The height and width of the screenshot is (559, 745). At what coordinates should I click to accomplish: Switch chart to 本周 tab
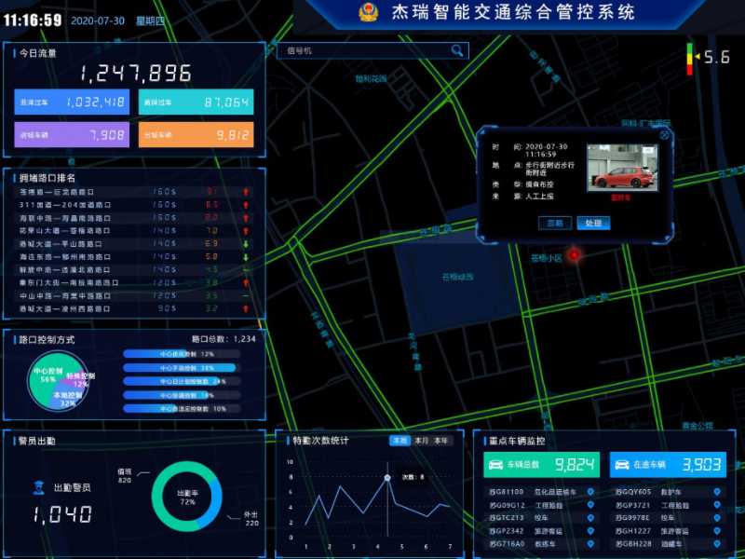click(400, 441)
